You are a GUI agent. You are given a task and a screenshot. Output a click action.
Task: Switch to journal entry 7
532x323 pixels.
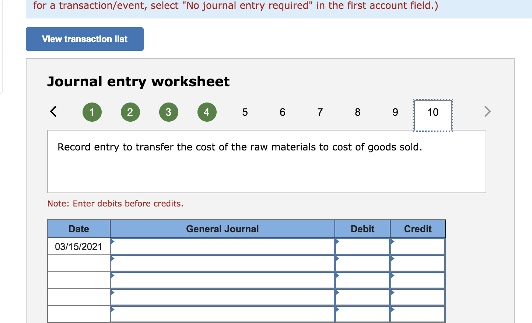point(320,112)
